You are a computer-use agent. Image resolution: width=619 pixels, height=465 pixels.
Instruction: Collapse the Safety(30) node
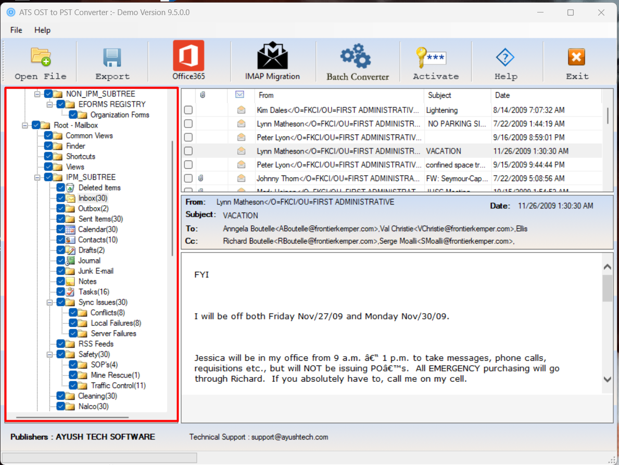49,355
